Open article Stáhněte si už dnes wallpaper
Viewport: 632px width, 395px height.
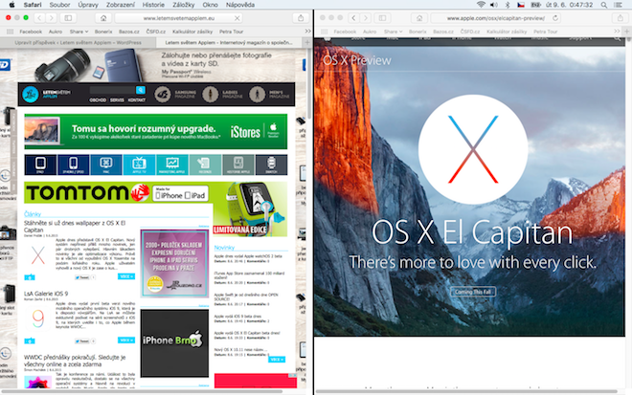point(75,227)
